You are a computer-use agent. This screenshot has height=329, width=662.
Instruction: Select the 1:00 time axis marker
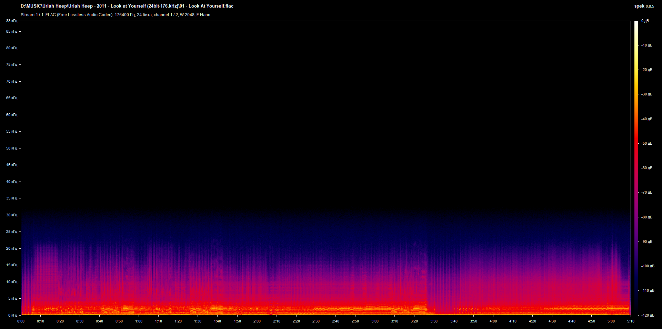pos(139,321)
